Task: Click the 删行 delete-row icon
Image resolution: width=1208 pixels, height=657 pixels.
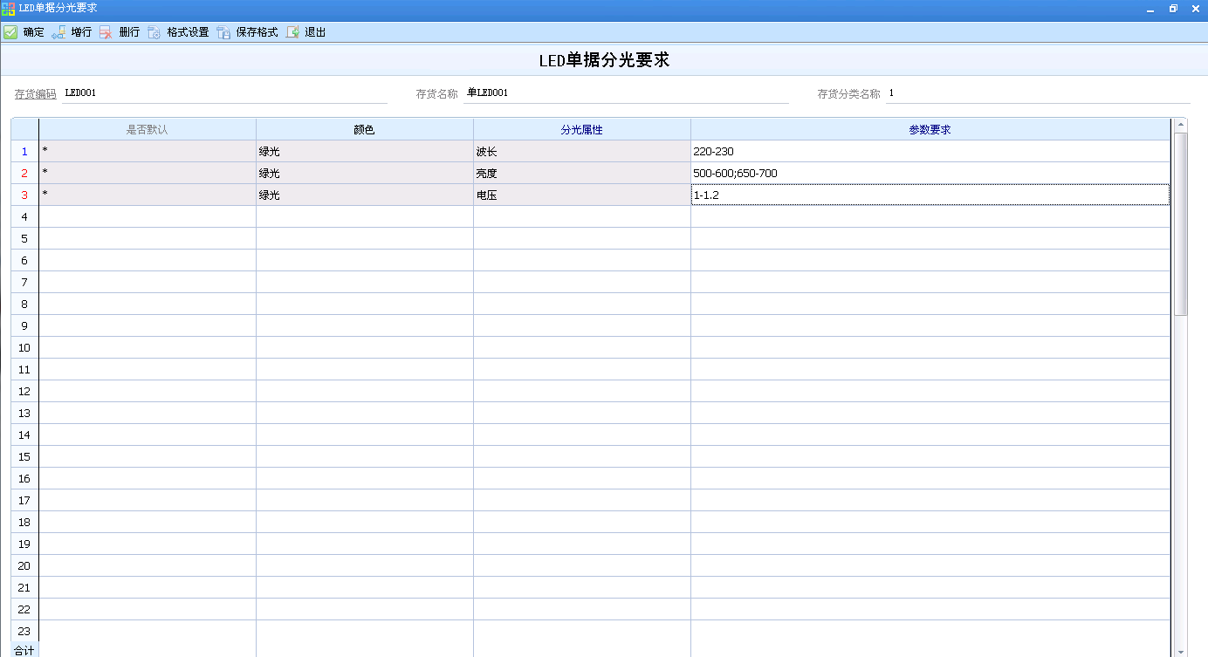Action: [x=106, y=31]
